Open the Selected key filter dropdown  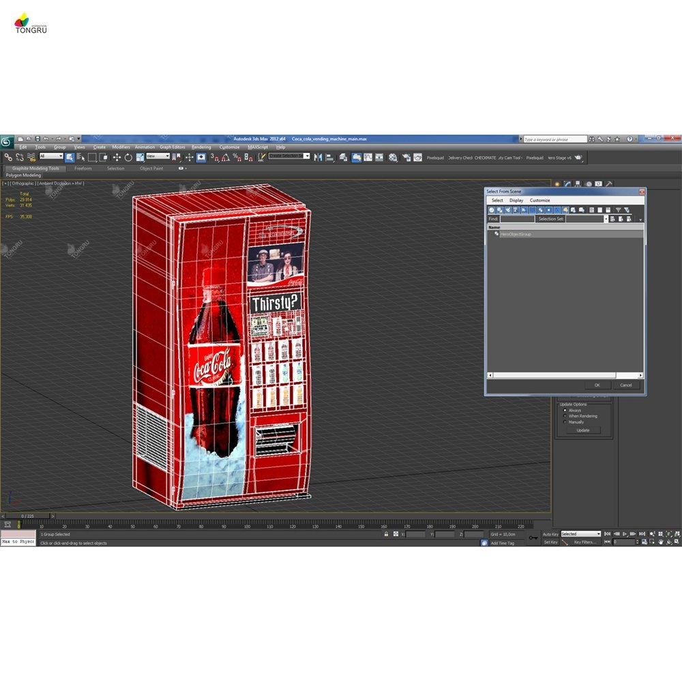point(580,534)
